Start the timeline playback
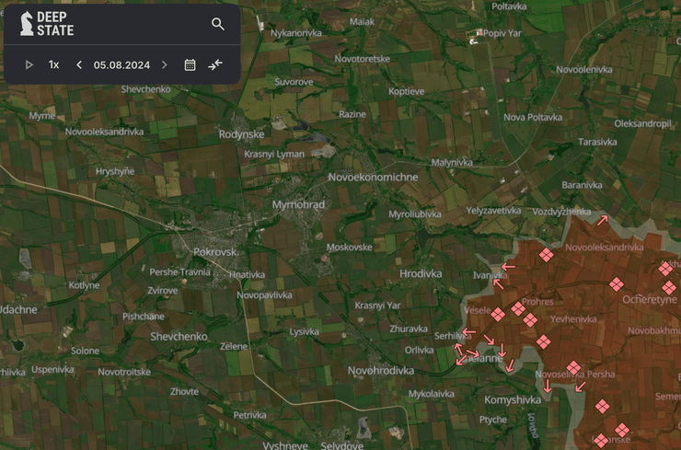This screenshot has height=450, width=681. coord(29,64)
